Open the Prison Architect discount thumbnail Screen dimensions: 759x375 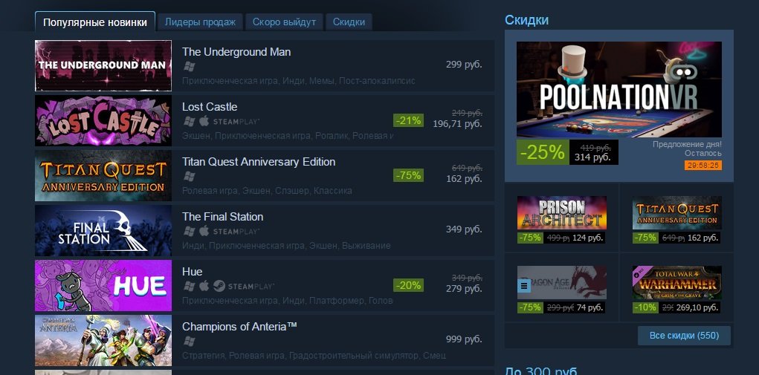tap(561, 212)
